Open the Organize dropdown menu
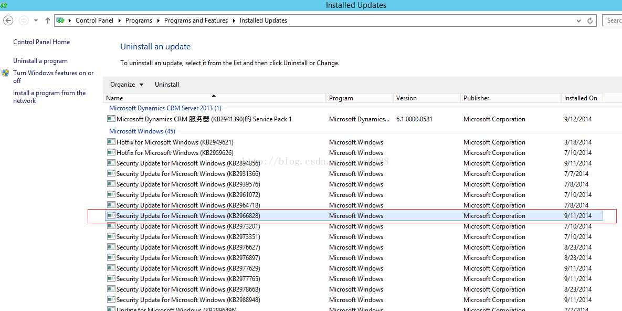 (126, 85)
